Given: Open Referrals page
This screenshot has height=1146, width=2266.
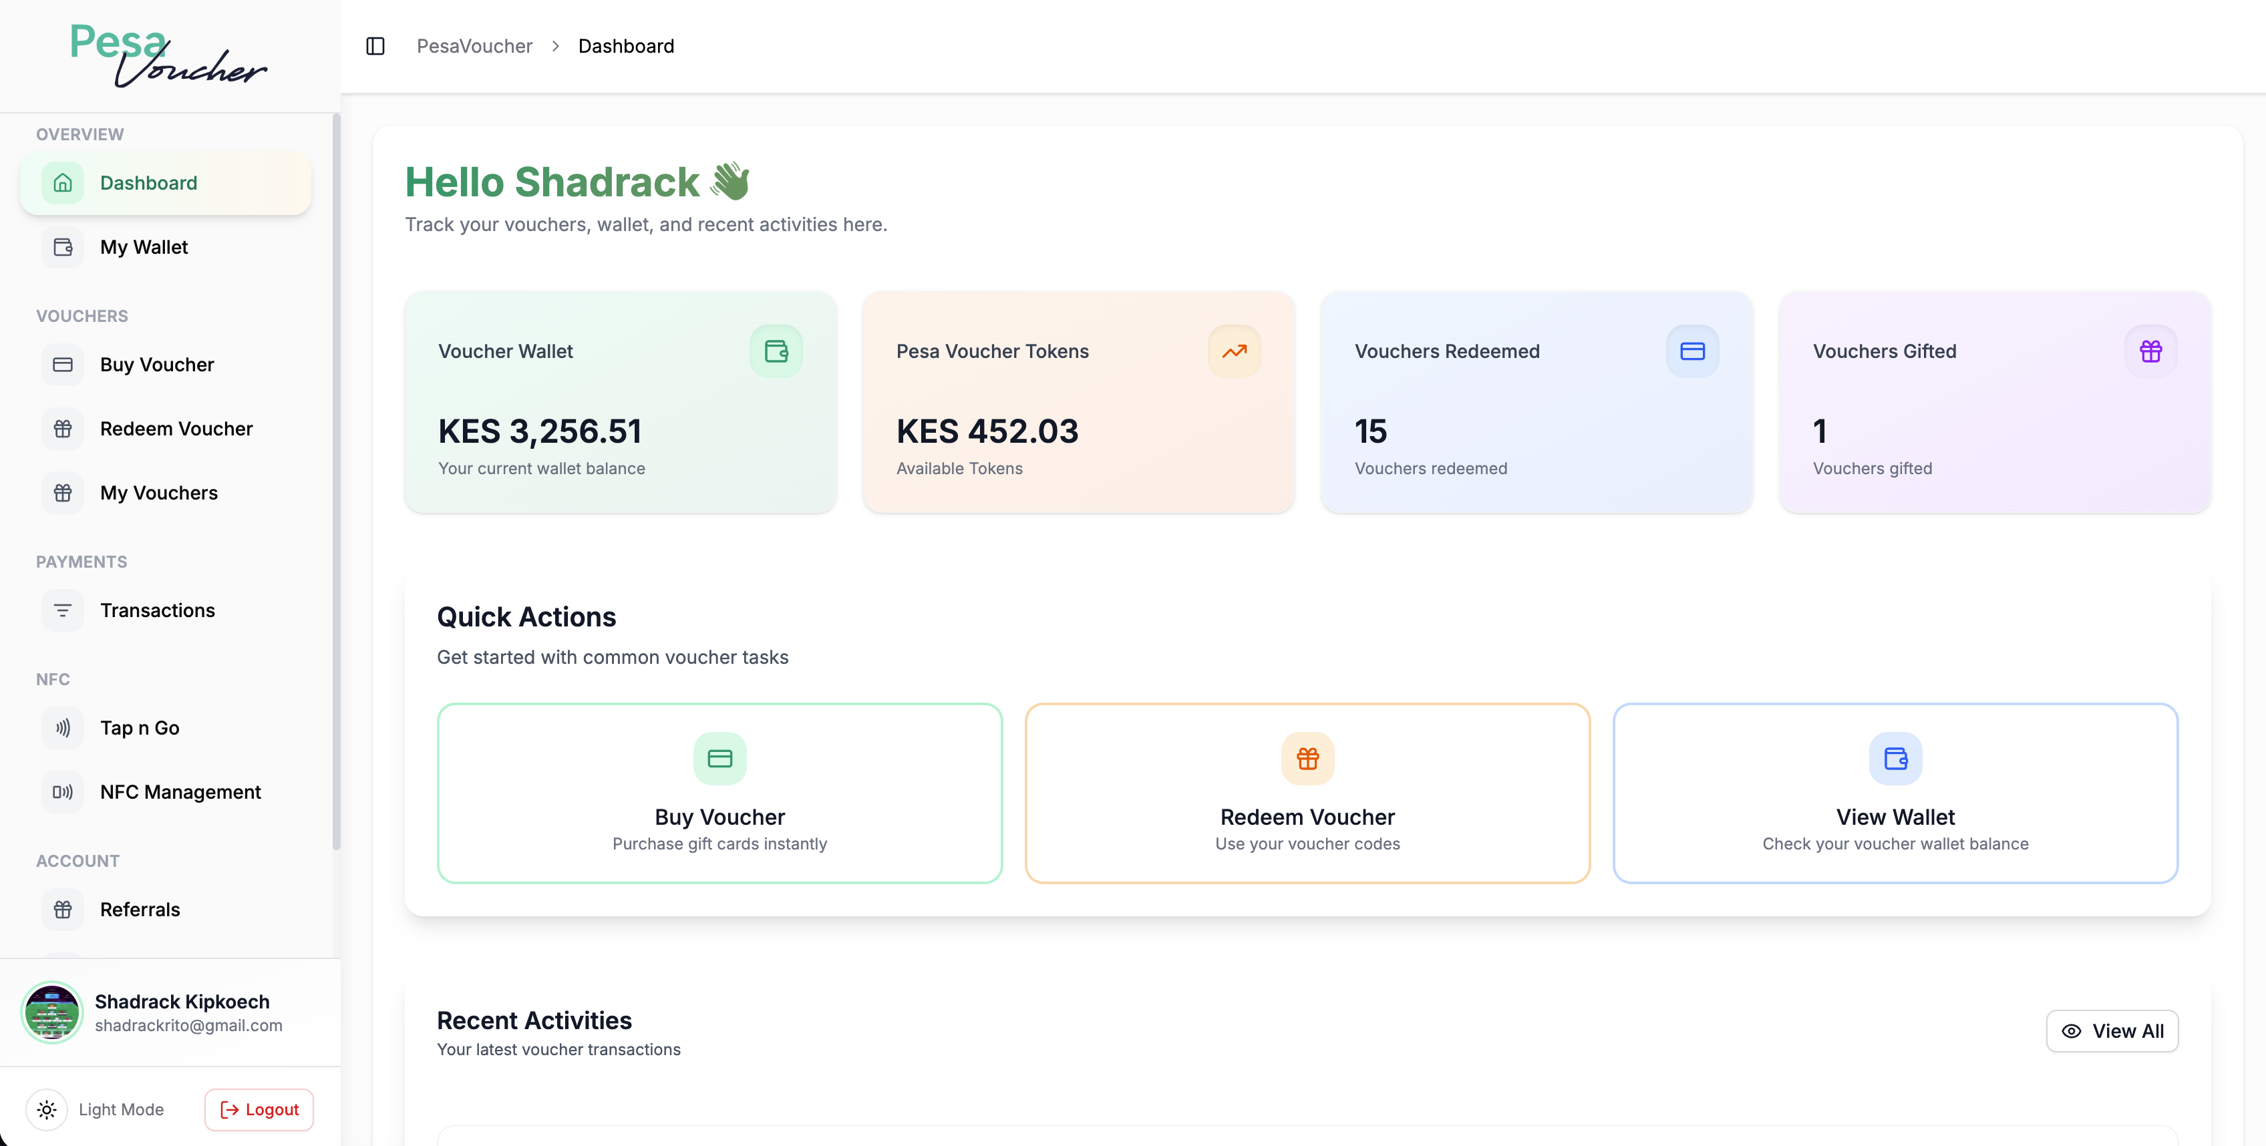Looking at the screenshot, I should 166,910.
